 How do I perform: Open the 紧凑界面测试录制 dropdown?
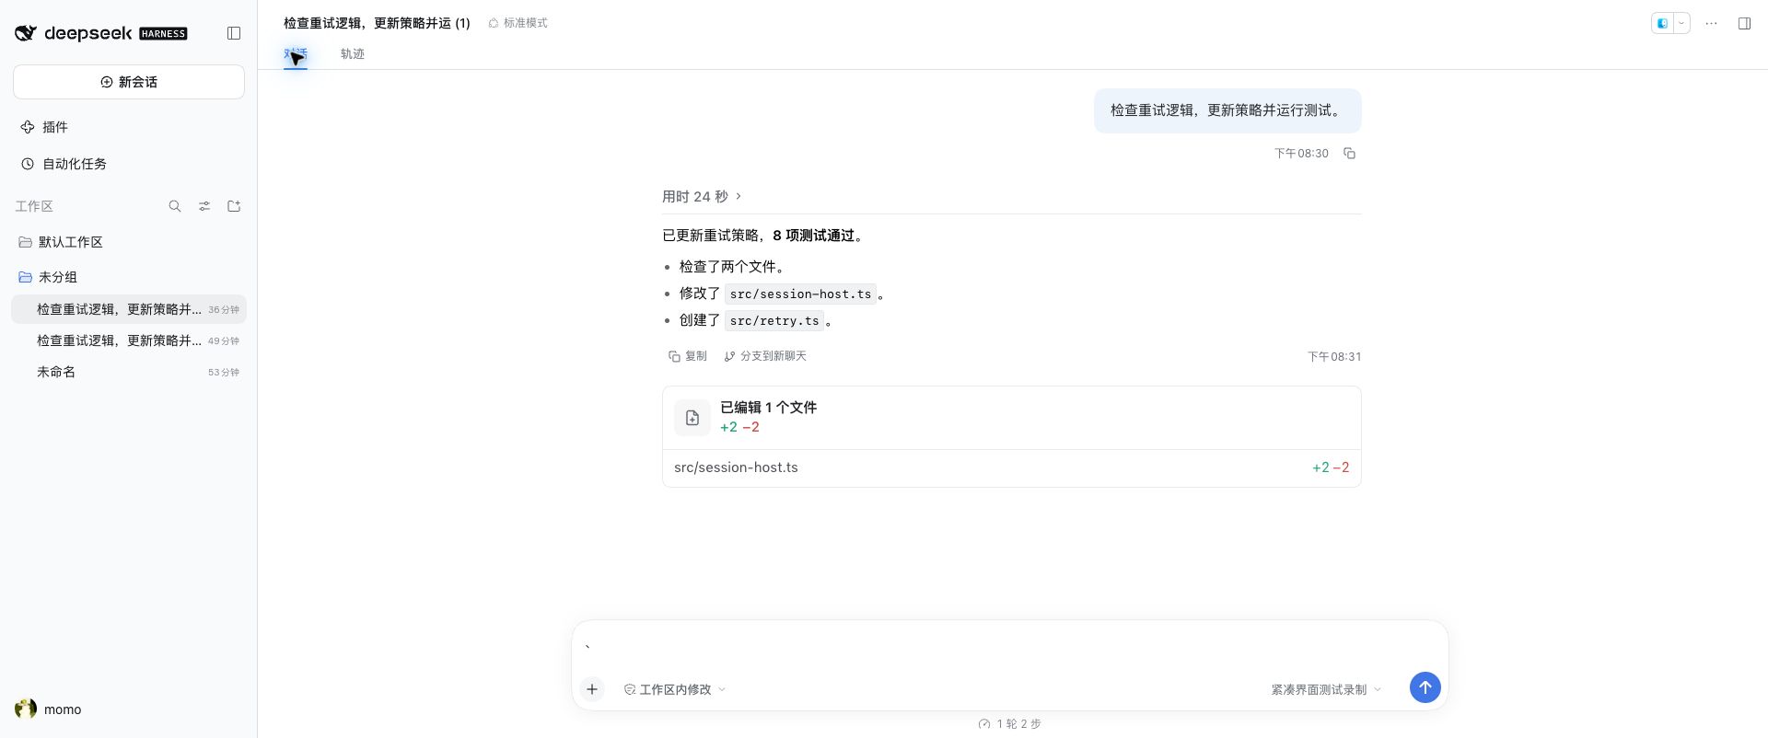pyautogui.click(x=1326, y=689)
